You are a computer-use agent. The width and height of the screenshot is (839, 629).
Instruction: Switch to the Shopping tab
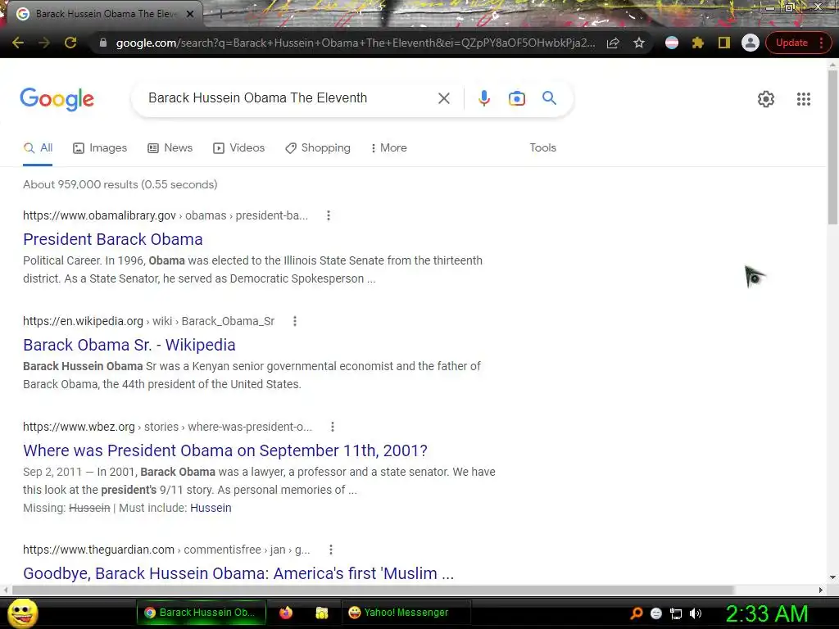click(318, 147)
